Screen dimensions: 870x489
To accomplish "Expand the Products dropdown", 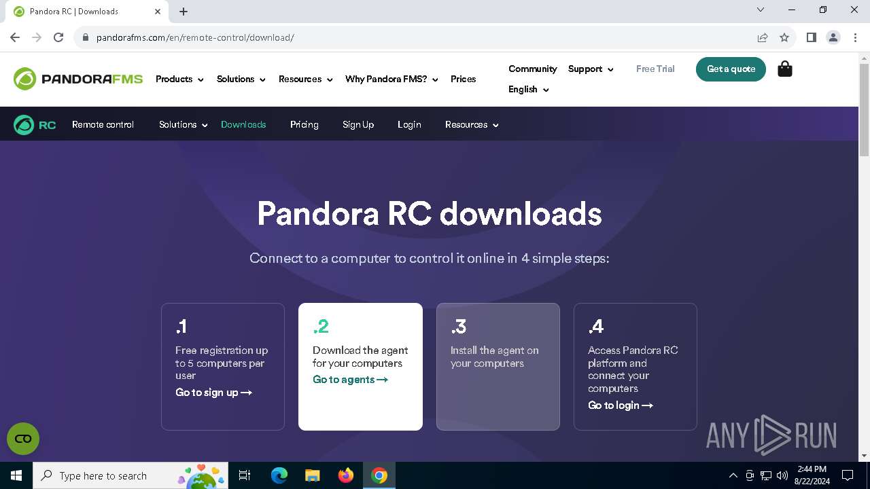I will pyautogui.click(x=179, y=79).
